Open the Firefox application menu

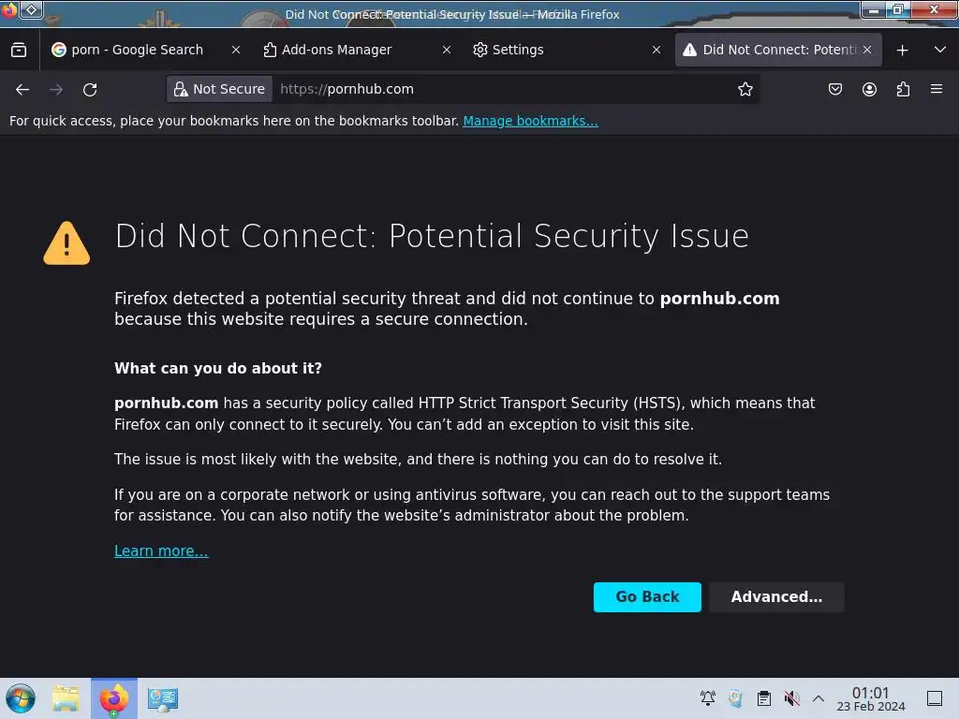click(x=936, y=89)
